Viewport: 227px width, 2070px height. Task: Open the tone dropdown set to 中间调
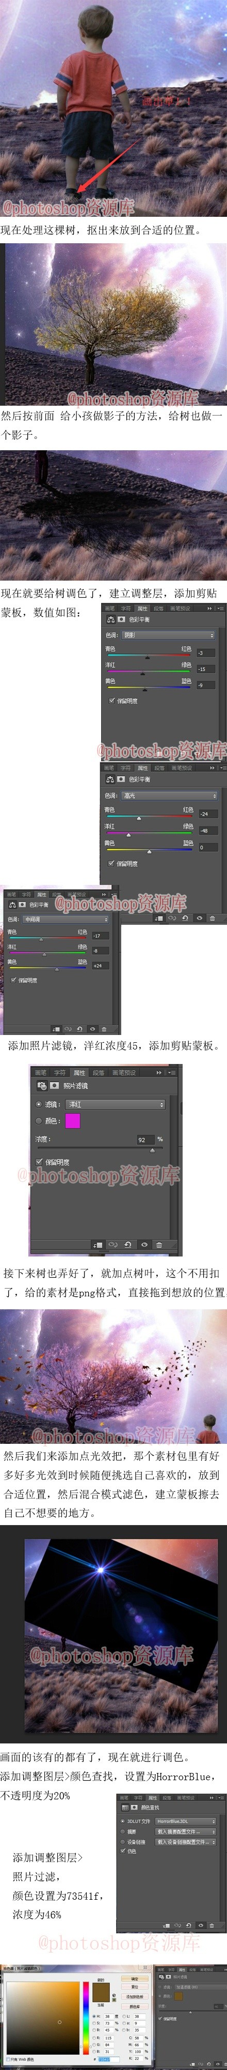[x=65, y=919]
